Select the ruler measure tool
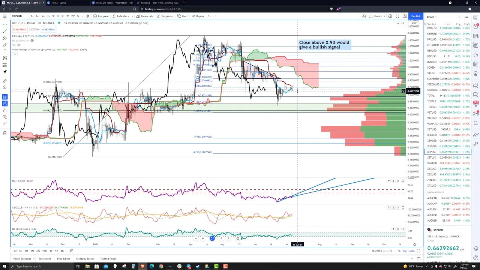The image size is (480, 270). 4,81
